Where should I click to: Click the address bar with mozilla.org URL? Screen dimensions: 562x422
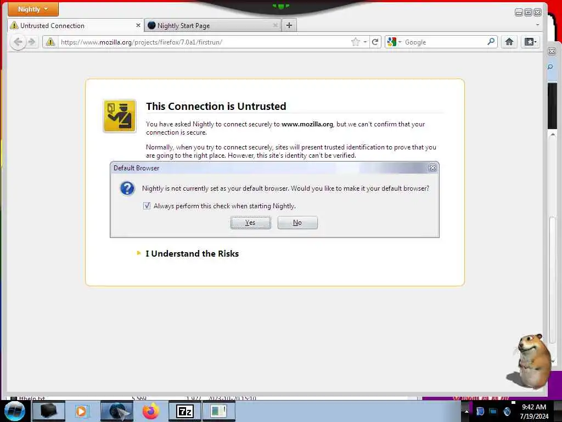click(x=204, y=42)
